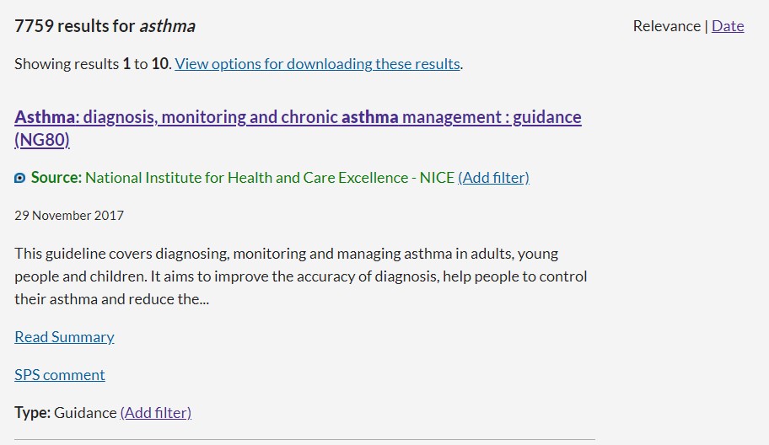Click the '7759 results for' heading text
Viewport: 769px width, 445px height.
(x=75, y=26)
